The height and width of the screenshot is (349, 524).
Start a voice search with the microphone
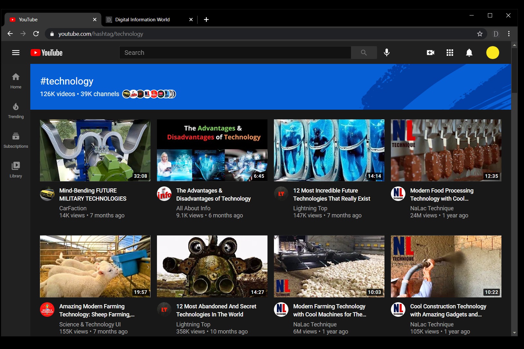point(387,53)
